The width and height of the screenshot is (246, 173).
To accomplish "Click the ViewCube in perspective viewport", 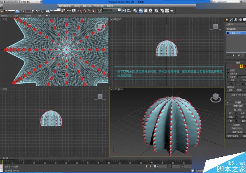I will tap(216, 98).
